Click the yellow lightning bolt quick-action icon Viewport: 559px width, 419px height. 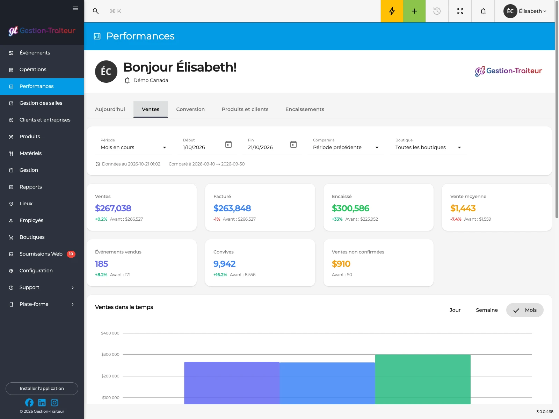click(392, 11)
